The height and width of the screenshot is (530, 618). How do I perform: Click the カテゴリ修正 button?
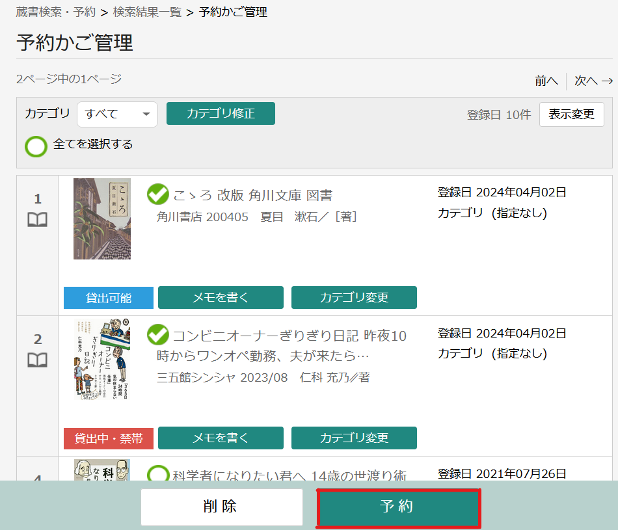click(x=221, y=114)
